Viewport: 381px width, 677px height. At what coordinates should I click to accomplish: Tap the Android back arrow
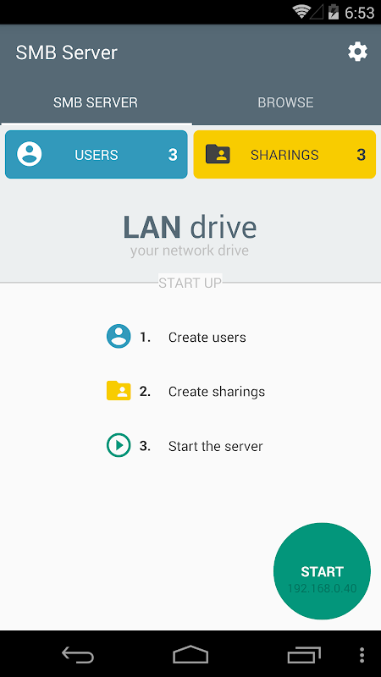coord(78,654)
